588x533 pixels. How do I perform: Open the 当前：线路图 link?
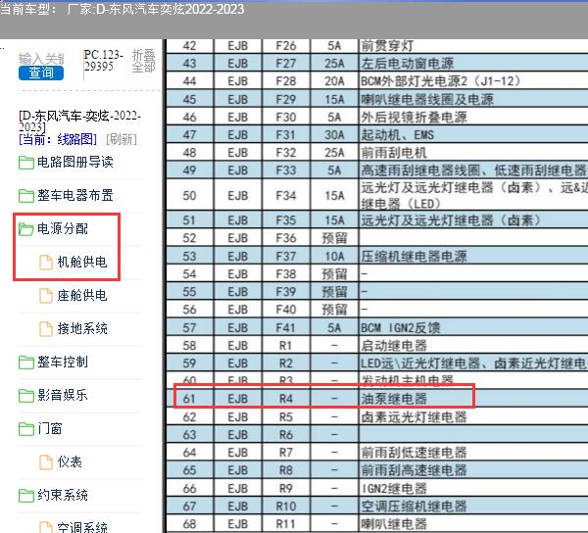58,139
